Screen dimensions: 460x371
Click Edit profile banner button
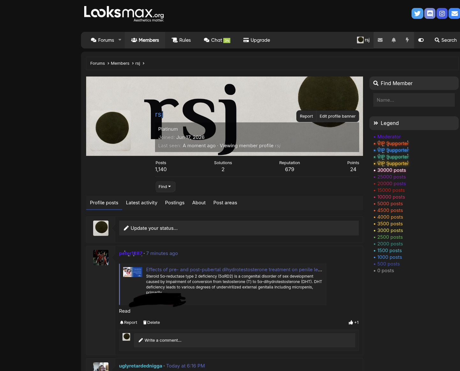click(x=338, y=116)
